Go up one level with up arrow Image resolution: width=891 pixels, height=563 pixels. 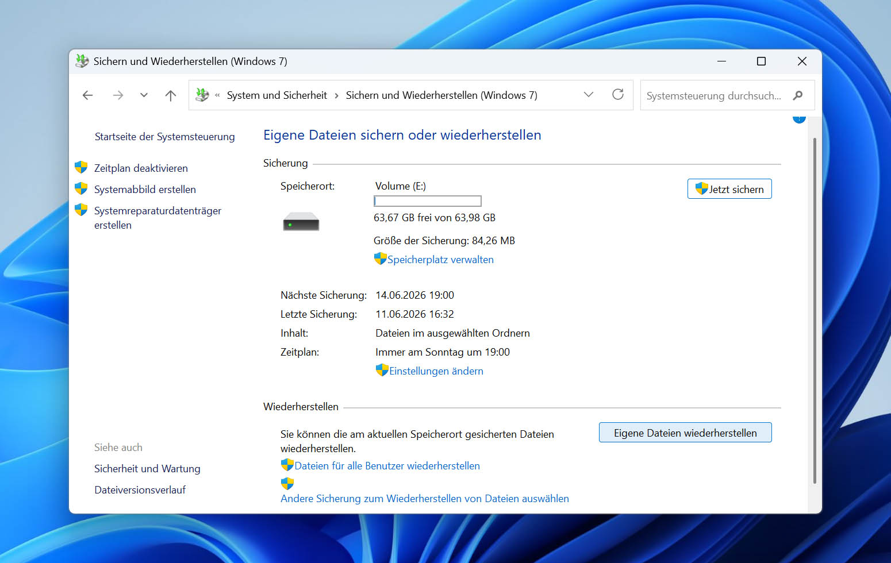(x=171, y=95)
